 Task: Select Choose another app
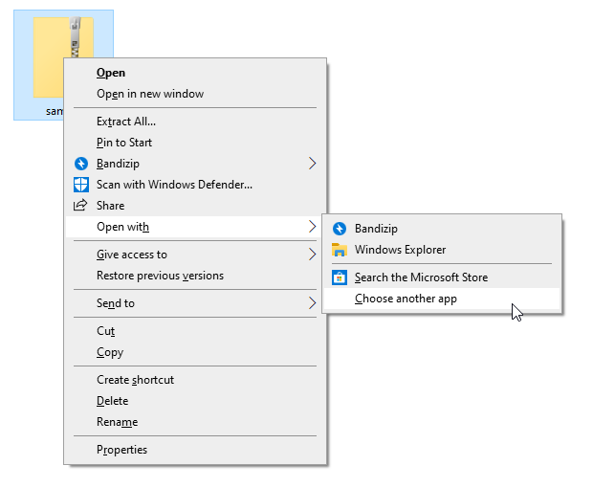(x=406, y=299)
